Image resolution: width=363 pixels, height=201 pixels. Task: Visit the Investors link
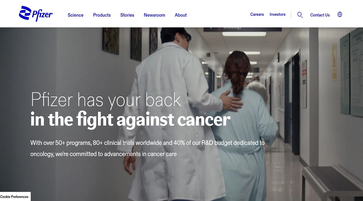tap(277, 14)
